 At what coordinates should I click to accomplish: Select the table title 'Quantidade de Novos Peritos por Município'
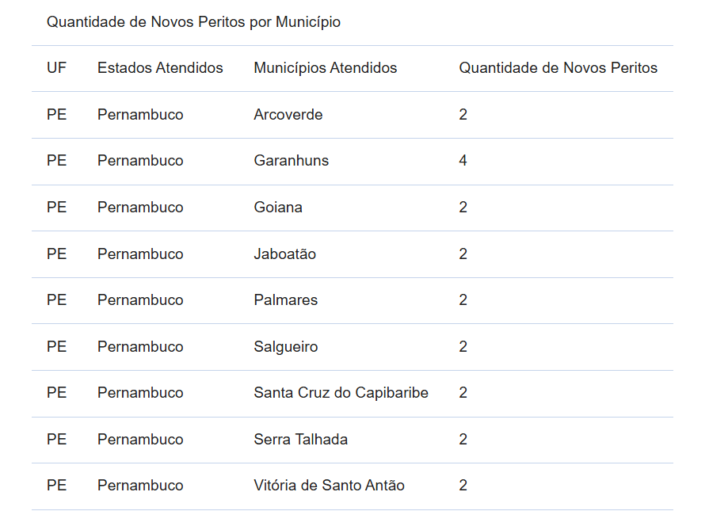tap(193, 22)
